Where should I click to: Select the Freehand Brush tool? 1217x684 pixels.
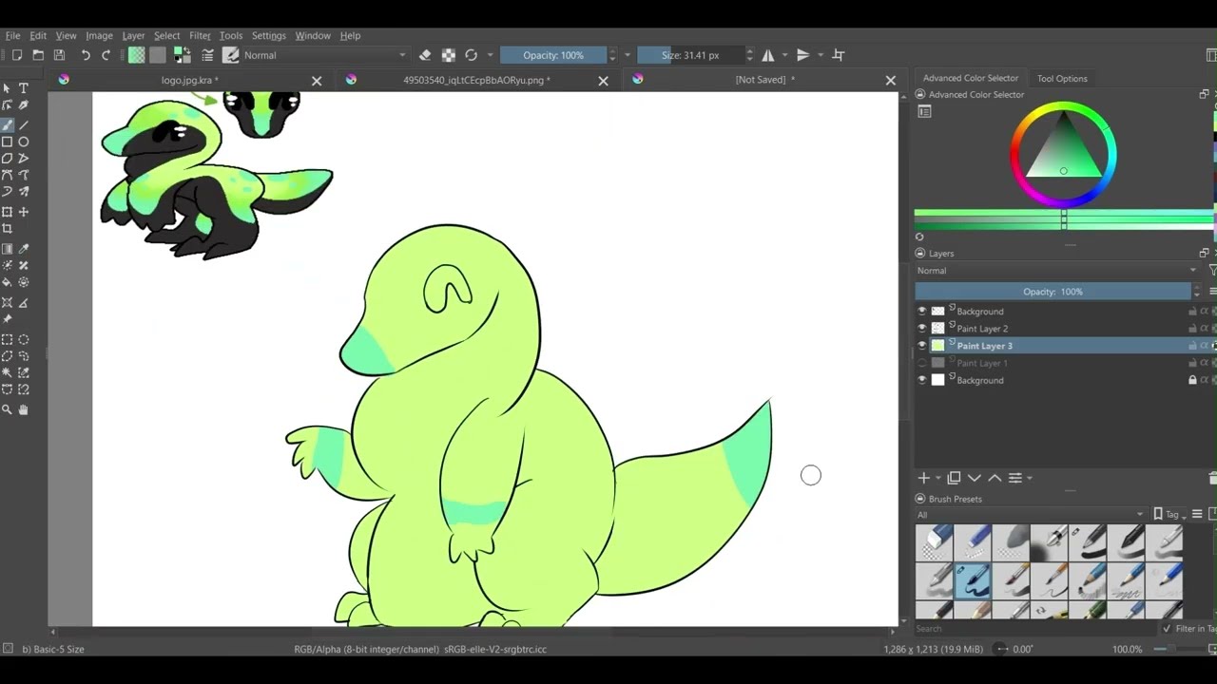coord(7,124)
